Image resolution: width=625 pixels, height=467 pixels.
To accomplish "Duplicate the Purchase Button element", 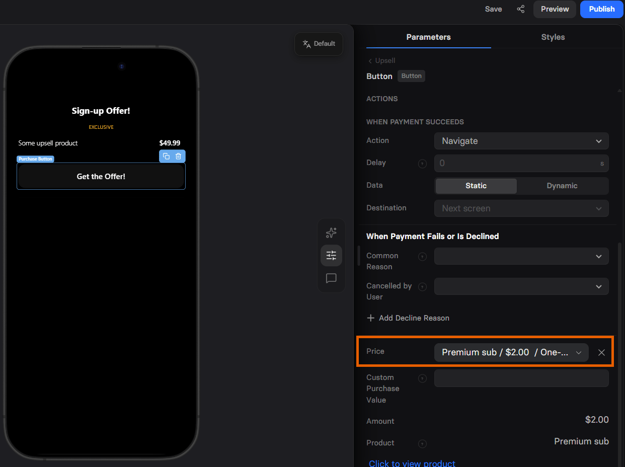I will click(167, 156).
